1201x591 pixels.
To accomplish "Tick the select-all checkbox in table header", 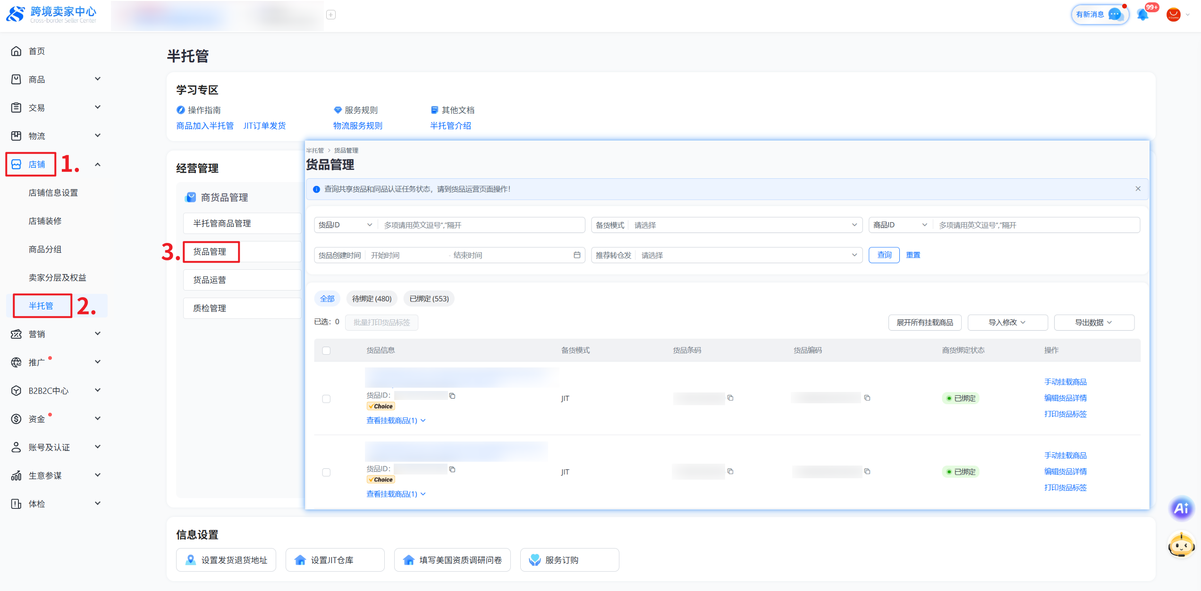I will pos(326,350).
